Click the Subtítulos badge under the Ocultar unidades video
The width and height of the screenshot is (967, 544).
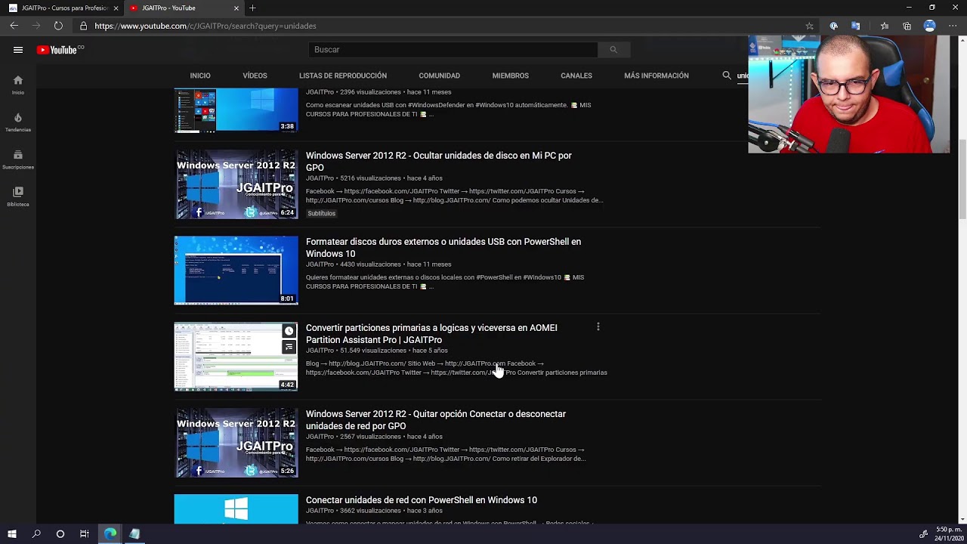322,214
